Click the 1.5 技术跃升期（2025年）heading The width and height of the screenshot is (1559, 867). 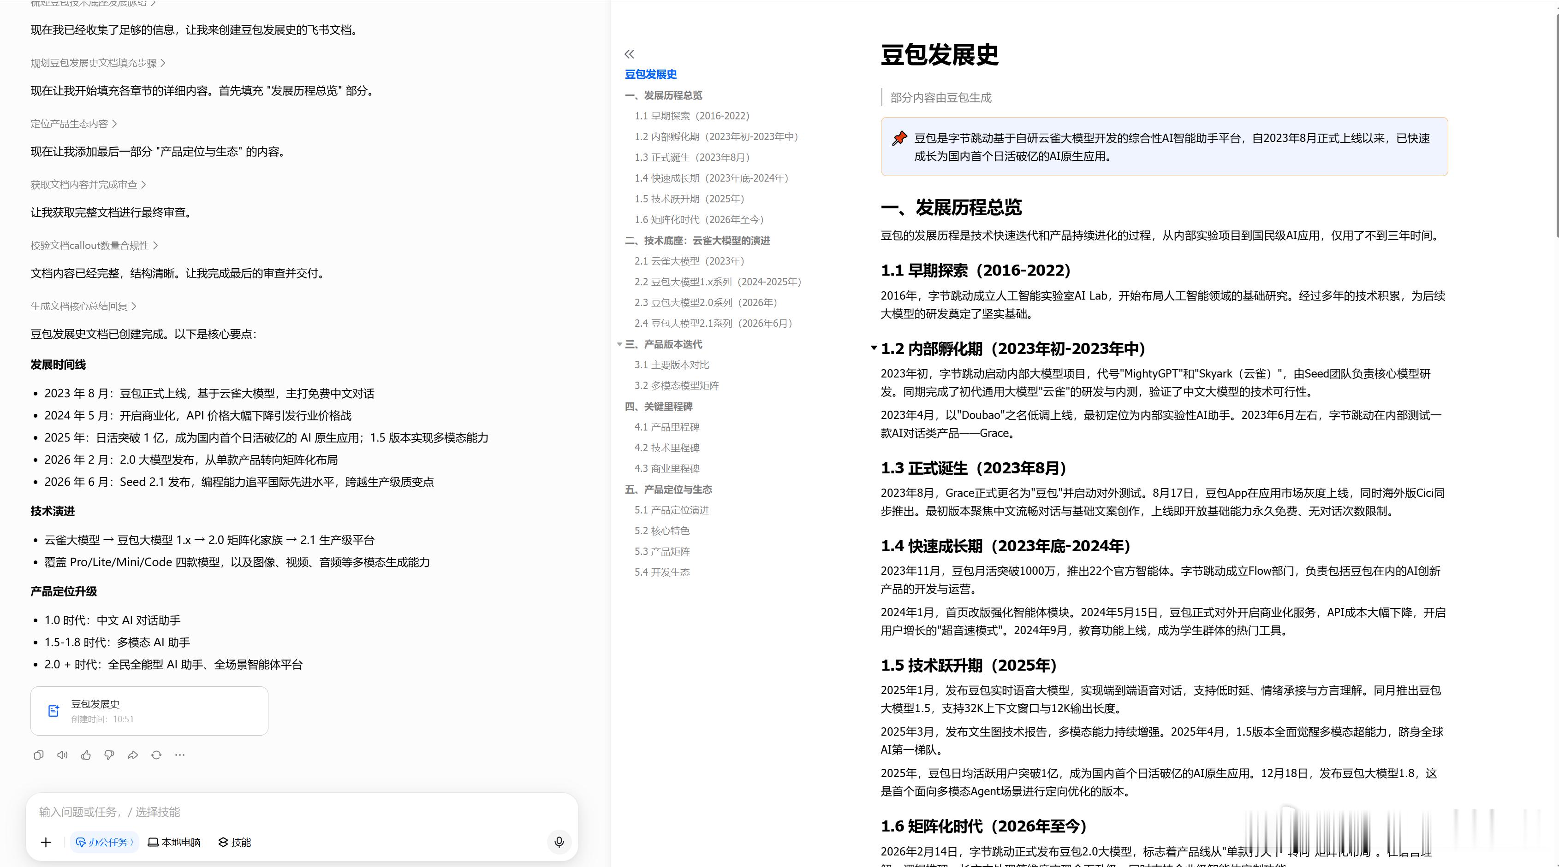point(969,665)
